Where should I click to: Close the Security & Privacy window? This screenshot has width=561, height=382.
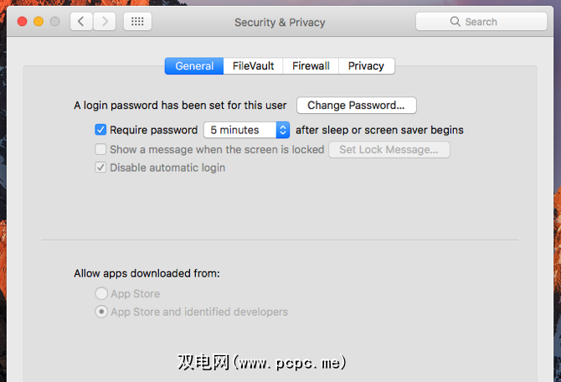coord(22,21)
